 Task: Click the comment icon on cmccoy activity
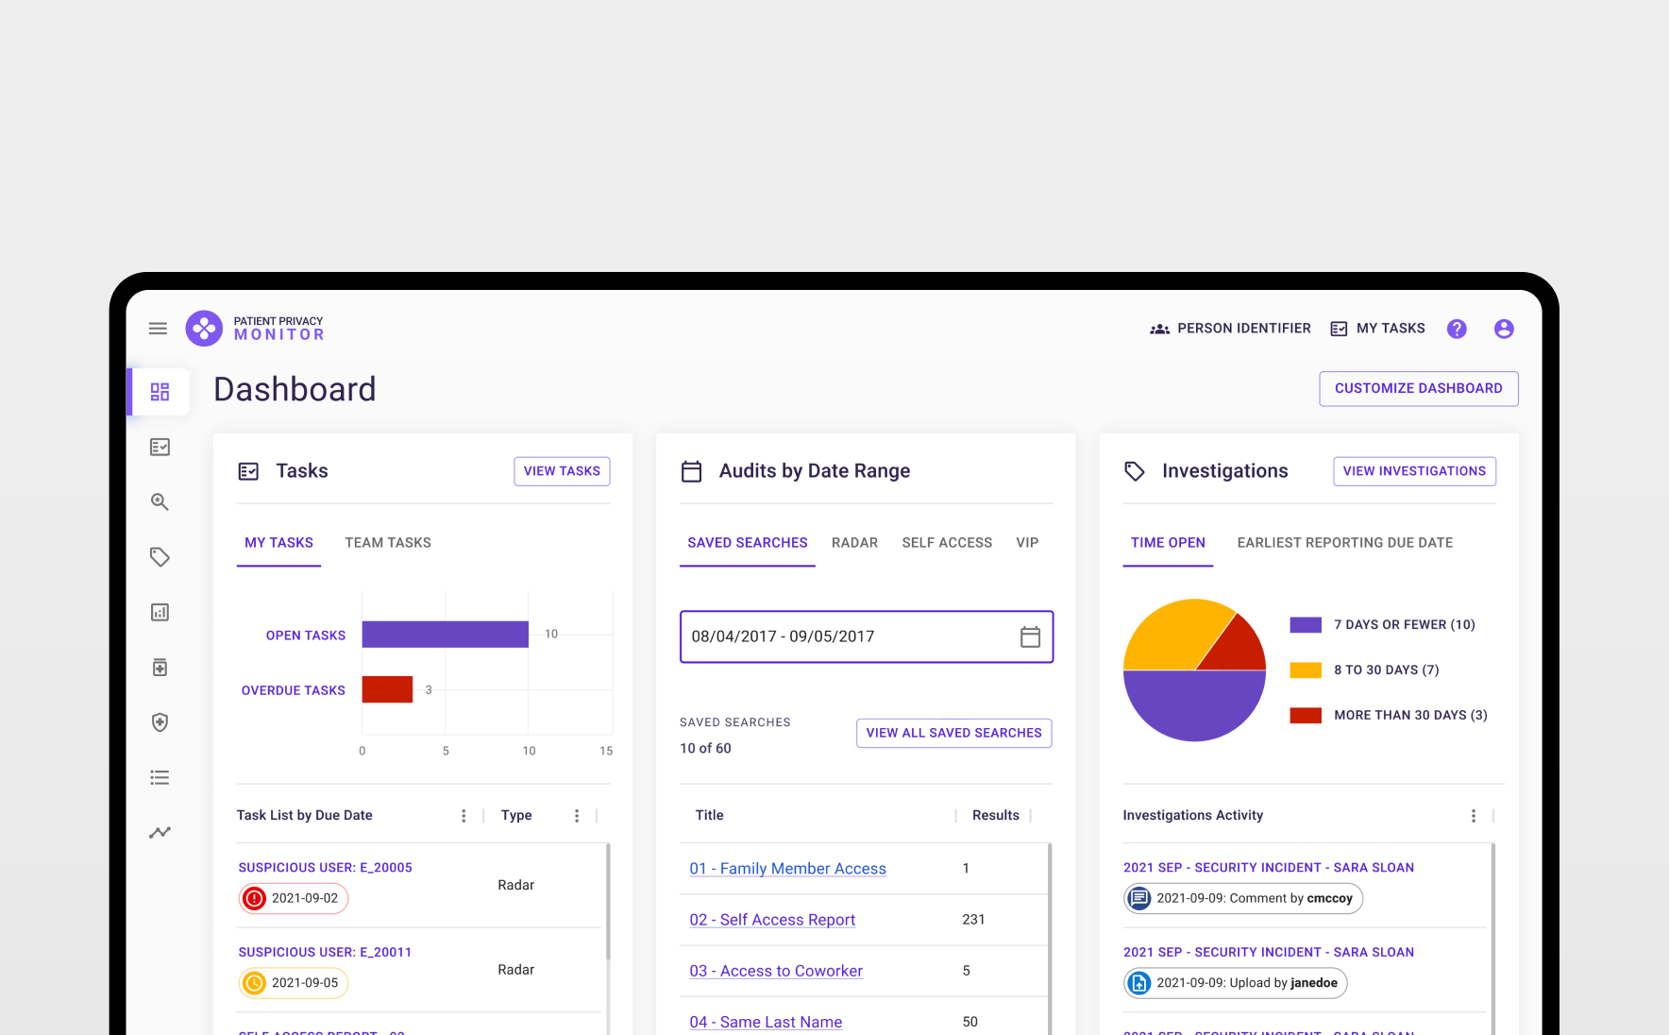(x=1139, y=898)
